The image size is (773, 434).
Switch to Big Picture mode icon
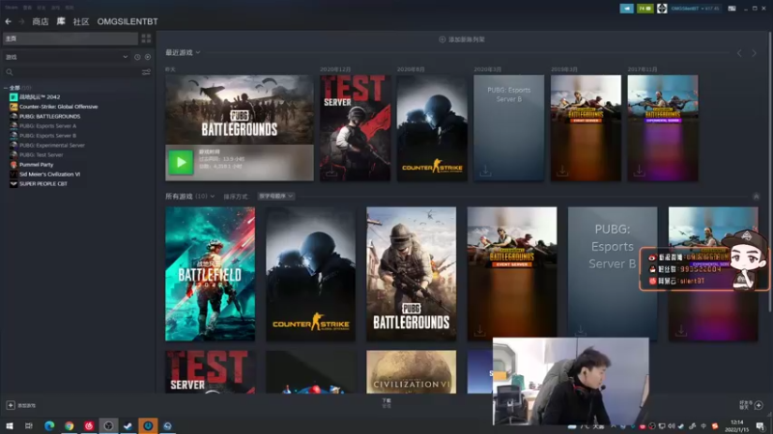tap(731, 9)
